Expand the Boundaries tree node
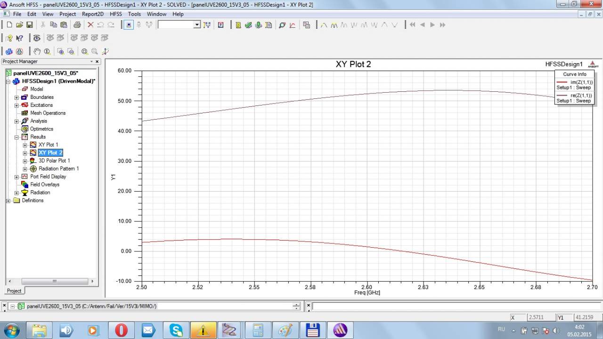This screenshot has height=339, width=603. pyautogui.click(x=16, y=97)
